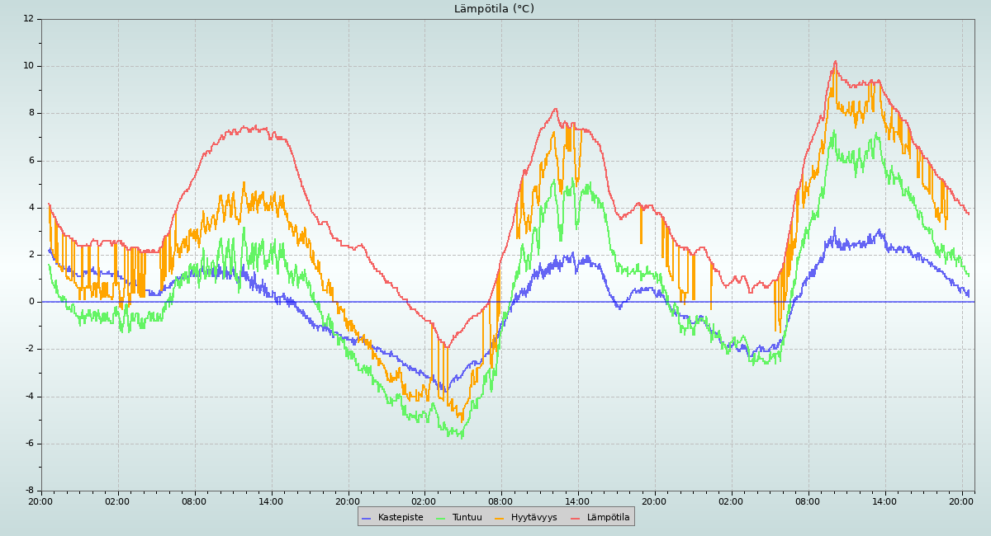Viewport: 991px width, 536px height.
Task: Select the 0 label on the y-axis
Action: tap(31, 302)
